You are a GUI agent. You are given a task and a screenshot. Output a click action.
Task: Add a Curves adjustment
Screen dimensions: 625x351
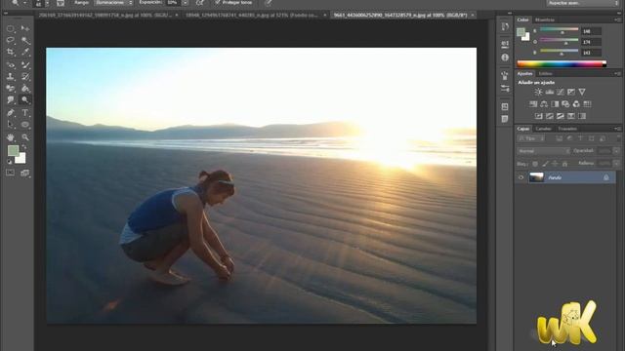coord(560,92)
